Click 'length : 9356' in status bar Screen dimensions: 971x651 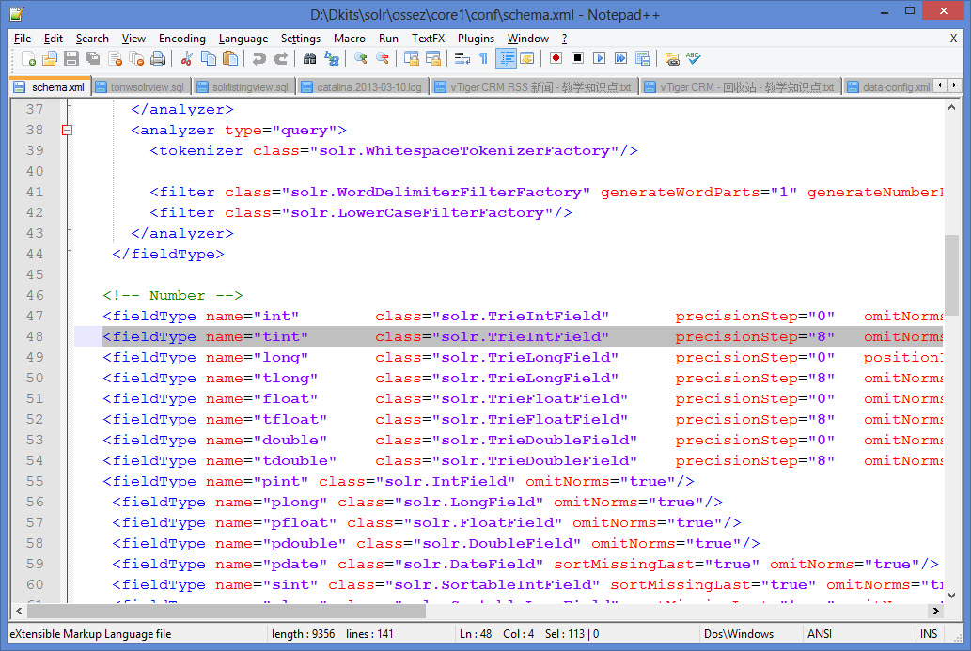point(303,634)
